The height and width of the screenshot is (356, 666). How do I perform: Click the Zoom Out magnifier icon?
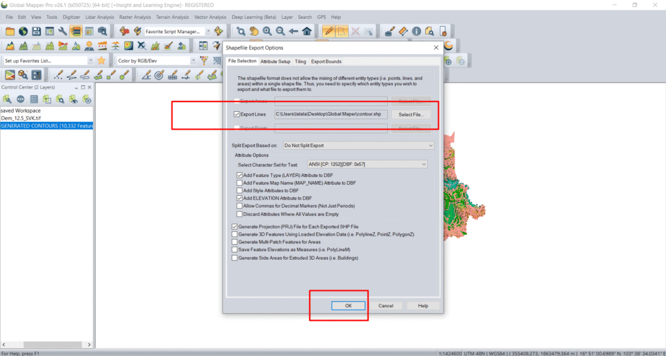click(x=280, y=31)
